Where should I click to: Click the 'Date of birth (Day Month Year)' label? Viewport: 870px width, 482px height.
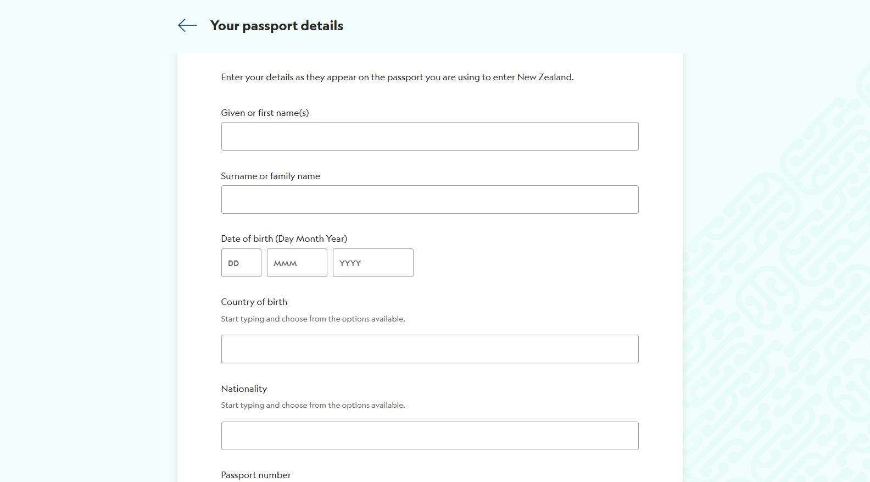284,239
